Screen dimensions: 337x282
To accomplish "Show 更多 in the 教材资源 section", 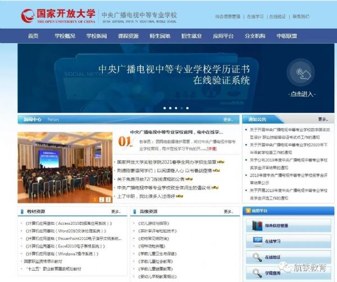I will click(116, 211).
